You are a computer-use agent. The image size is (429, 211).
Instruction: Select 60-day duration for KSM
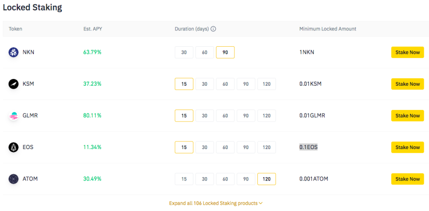(x=225, y=84)
